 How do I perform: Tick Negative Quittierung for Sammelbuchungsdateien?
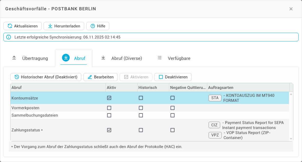[x=172, y=115]
